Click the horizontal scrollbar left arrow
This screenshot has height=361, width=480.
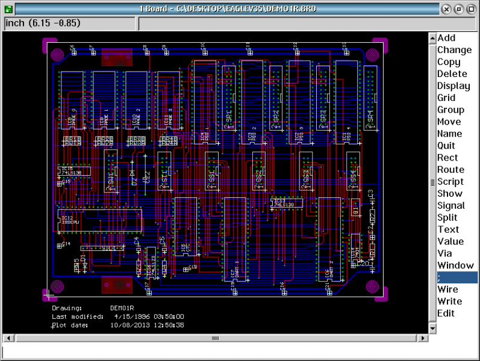pos(8,338)
